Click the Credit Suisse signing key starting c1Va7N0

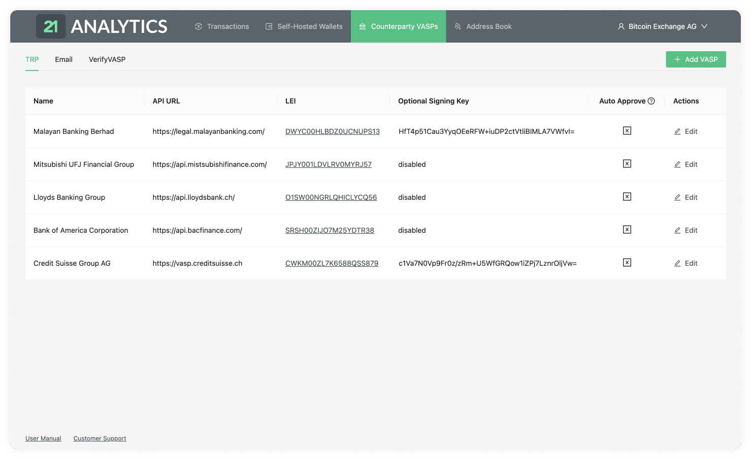[x=487, y=263]
